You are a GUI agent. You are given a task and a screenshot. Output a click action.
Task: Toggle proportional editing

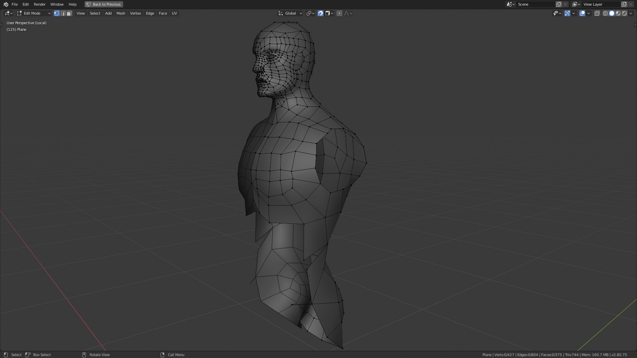pyautogui.click(x=339, y=13)
